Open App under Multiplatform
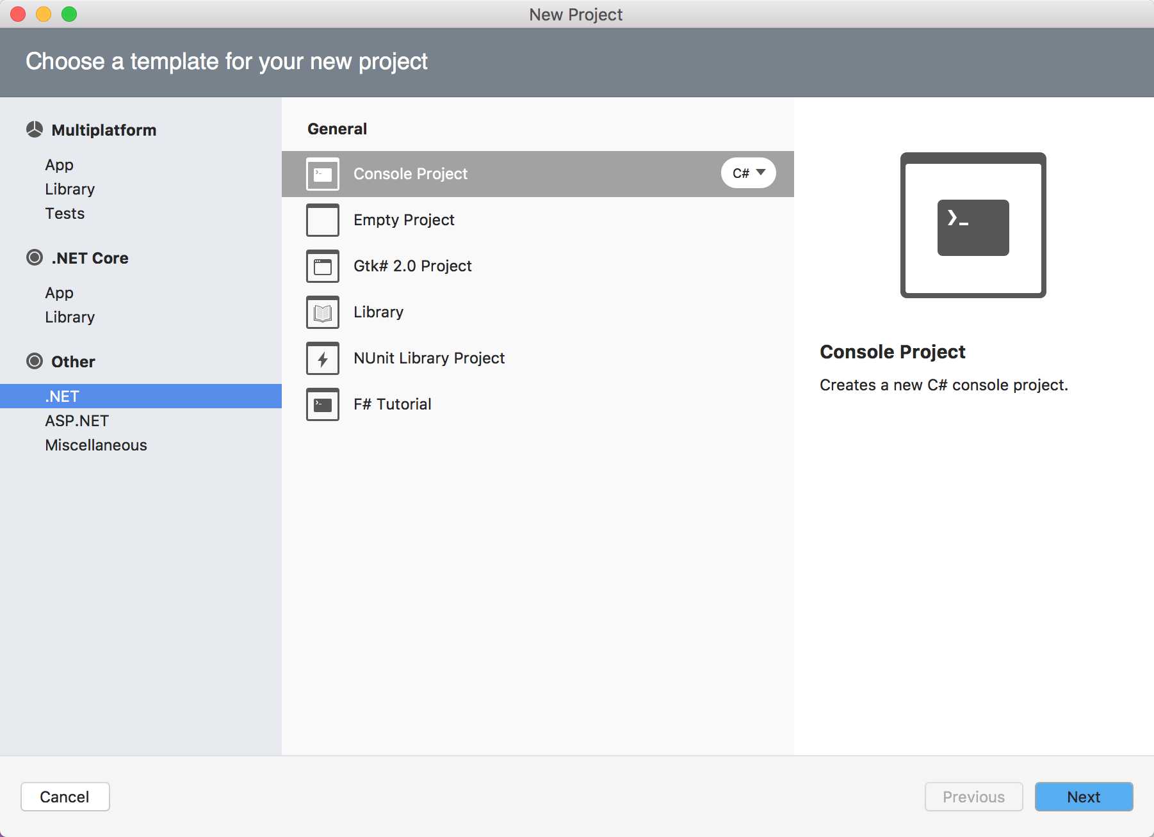 (60, 165)
